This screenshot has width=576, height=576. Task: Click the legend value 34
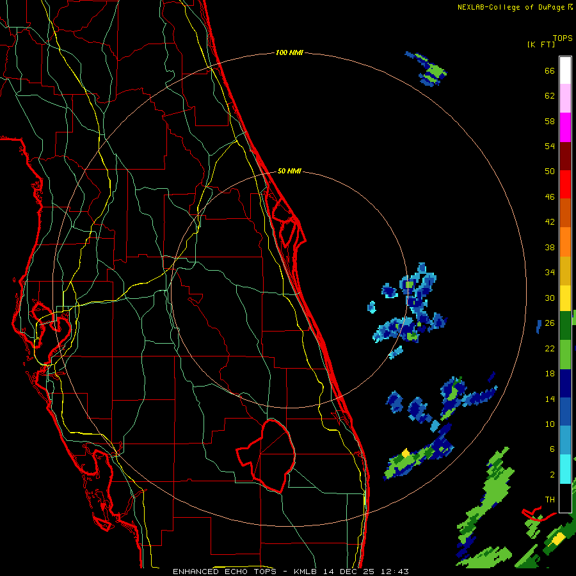pos(550,273)
